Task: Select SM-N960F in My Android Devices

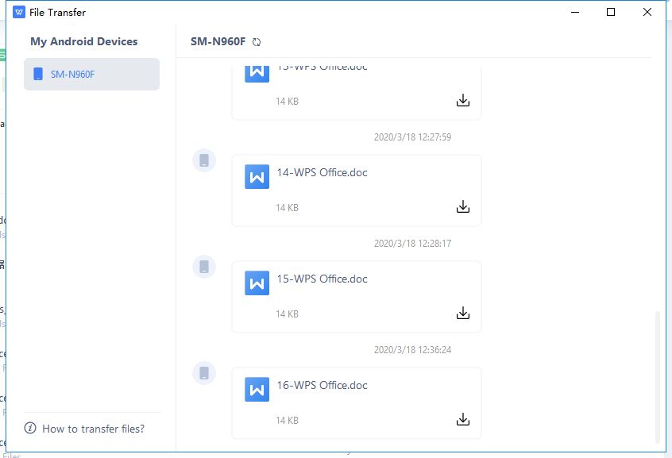Action: click(91, 75)
